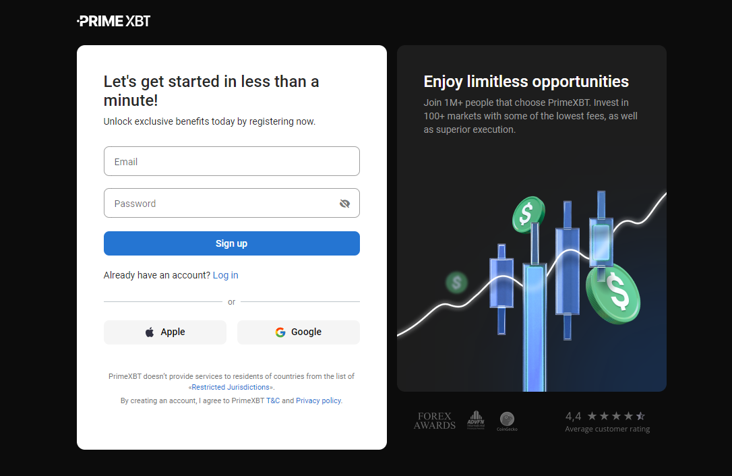Image resolution: width=732 pixels, height=476 pixels.
Task: Click the Apple logo icon
Action: 150,332
